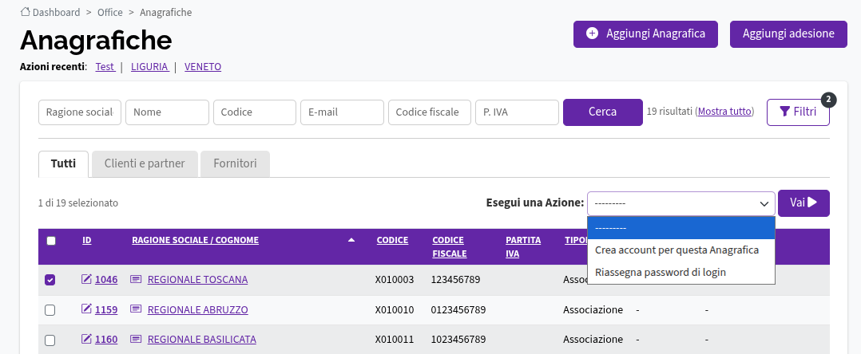Click into the Ragione sociale search field
Screen dimensions: 861x354
[x=80, y=112]
